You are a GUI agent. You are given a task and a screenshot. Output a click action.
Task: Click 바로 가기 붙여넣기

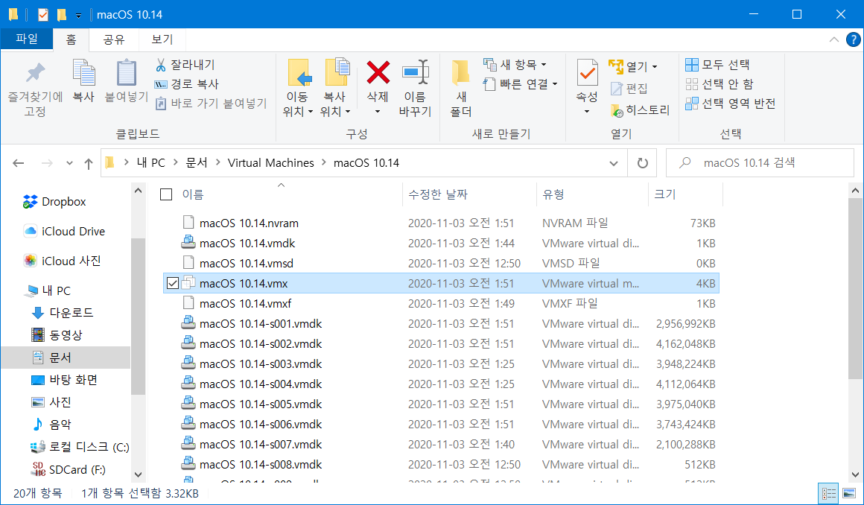point(211,103)
